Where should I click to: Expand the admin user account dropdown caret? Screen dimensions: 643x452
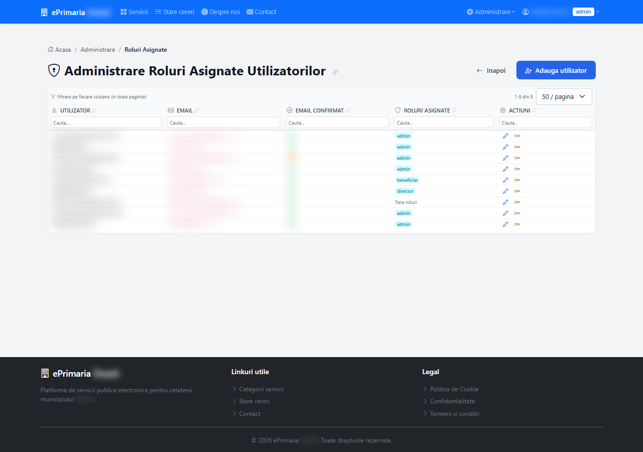click(598, 12)
